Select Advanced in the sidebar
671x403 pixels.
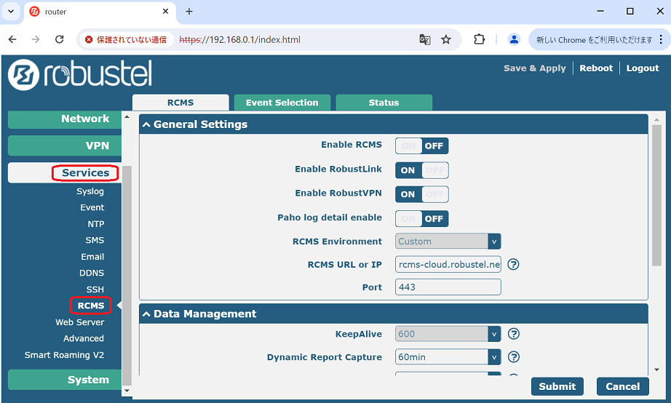coord(84,338)
